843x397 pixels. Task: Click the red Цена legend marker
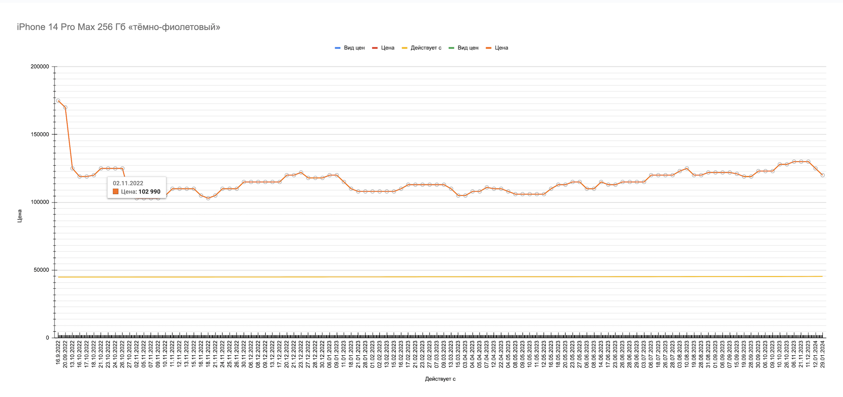[x=375, y=48]
